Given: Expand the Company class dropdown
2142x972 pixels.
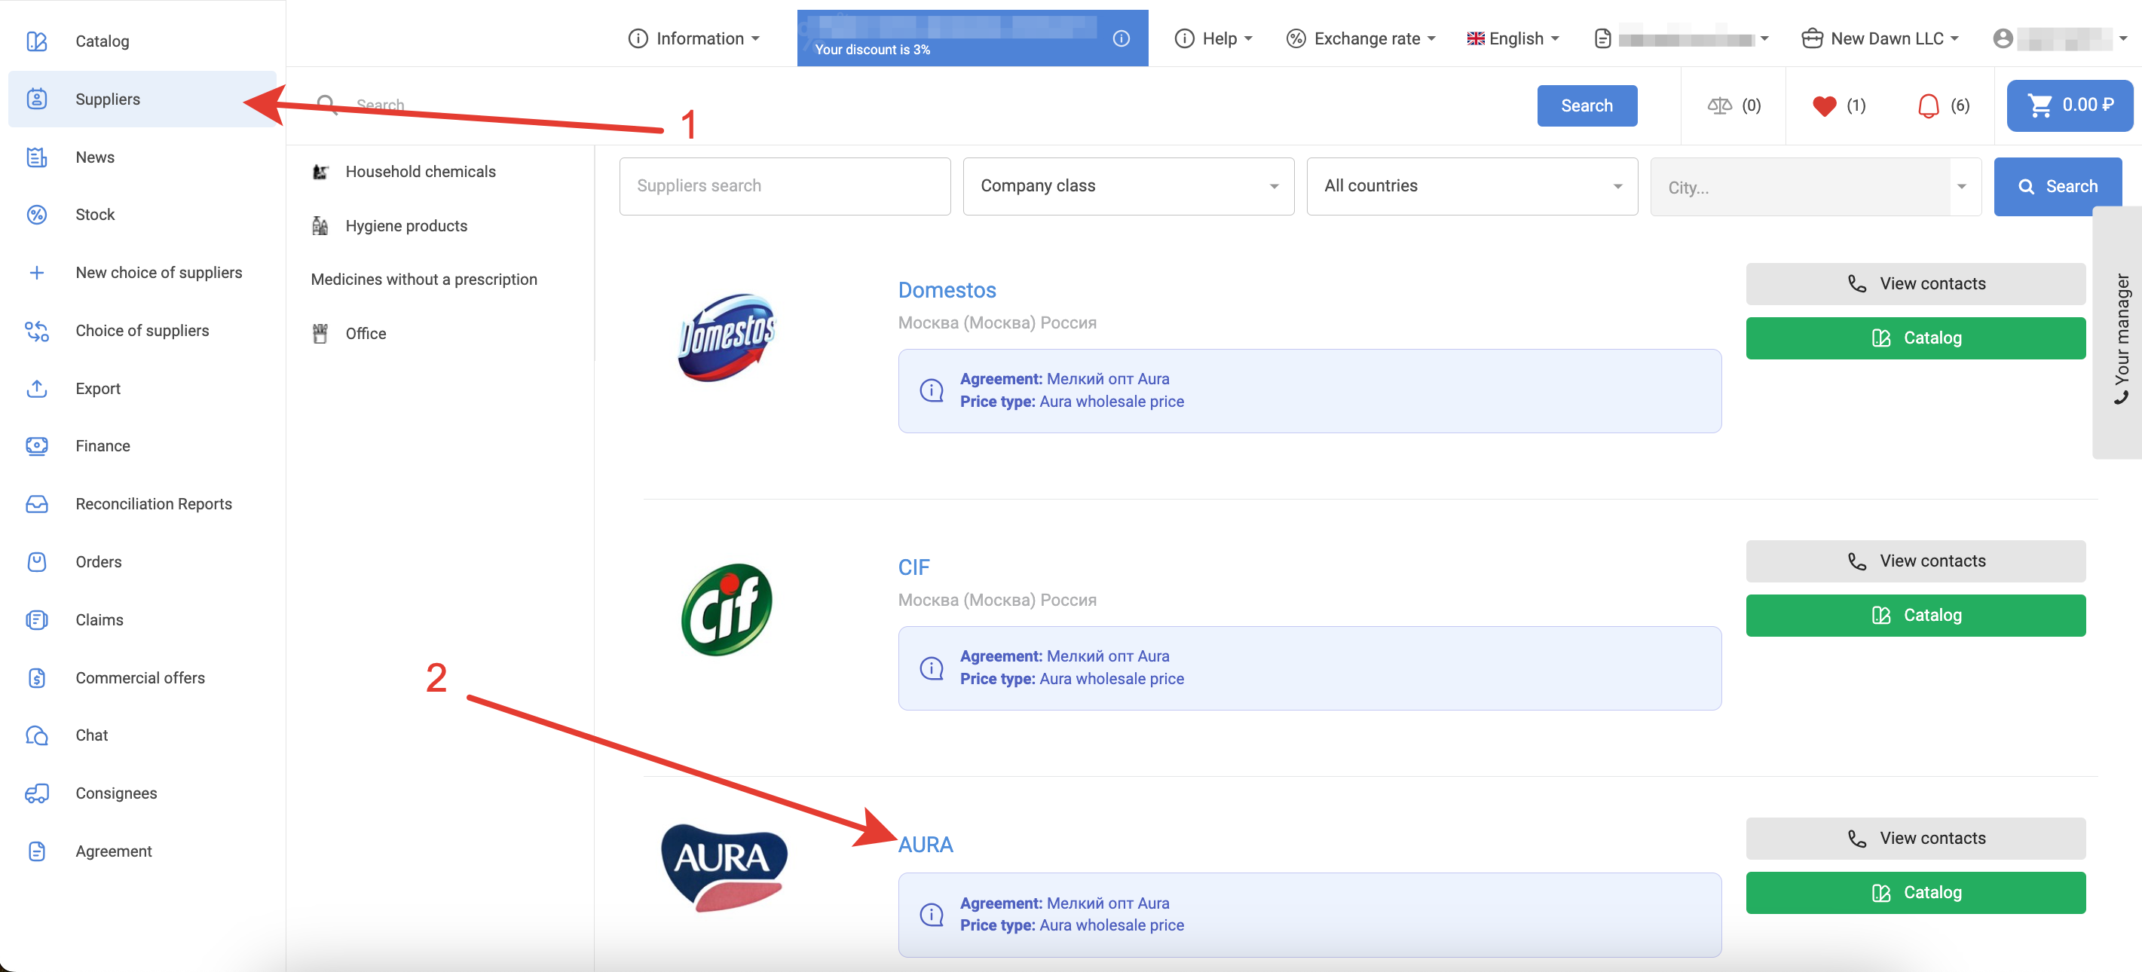Looking at the screenshot, I should pos(1128,186).
